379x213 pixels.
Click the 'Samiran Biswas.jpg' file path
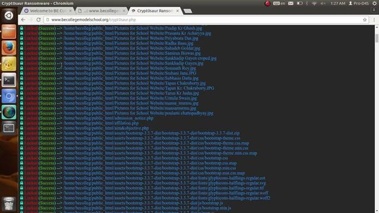coord(132,53)
